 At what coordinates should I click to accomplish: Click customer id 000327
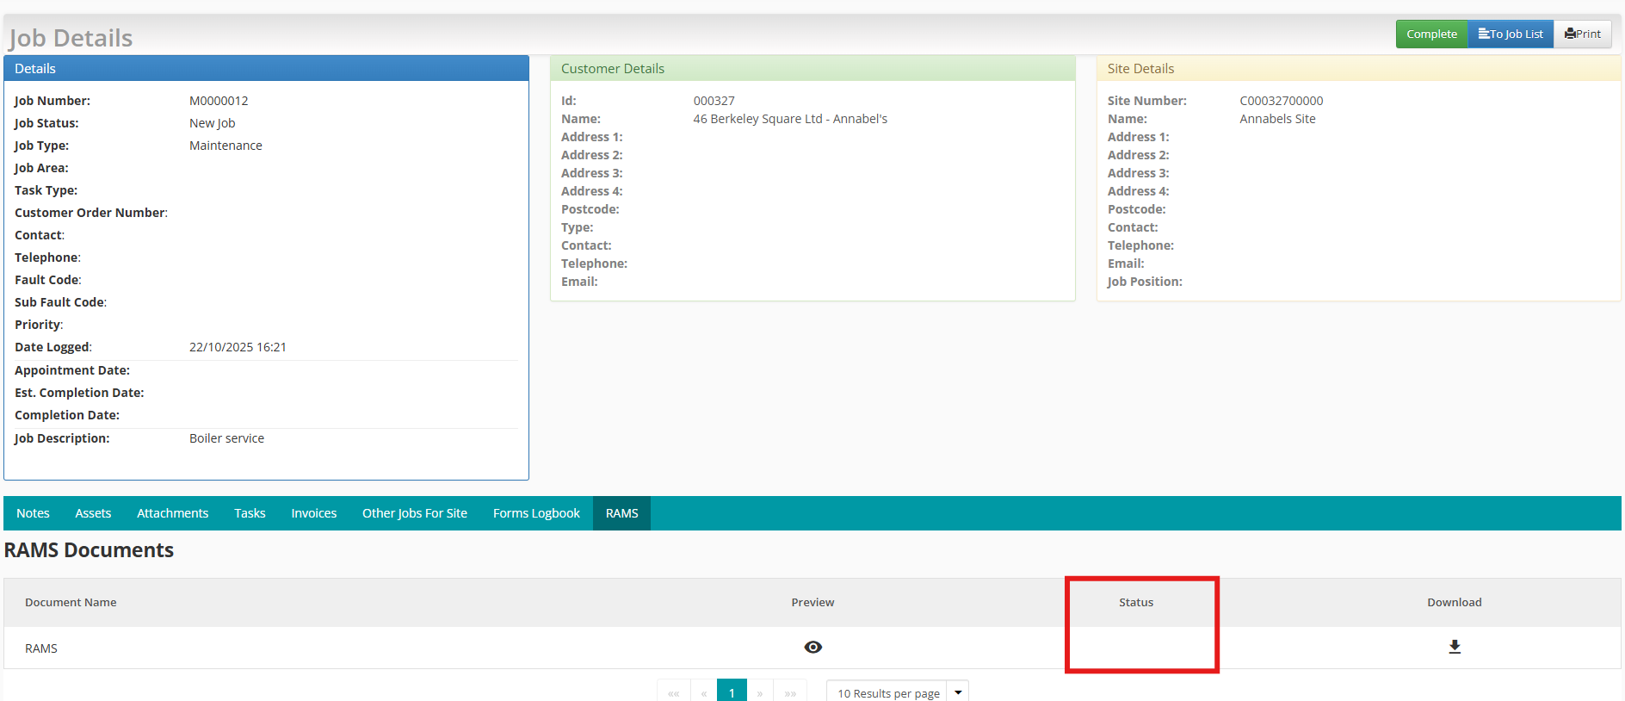[x=714, y=101]
